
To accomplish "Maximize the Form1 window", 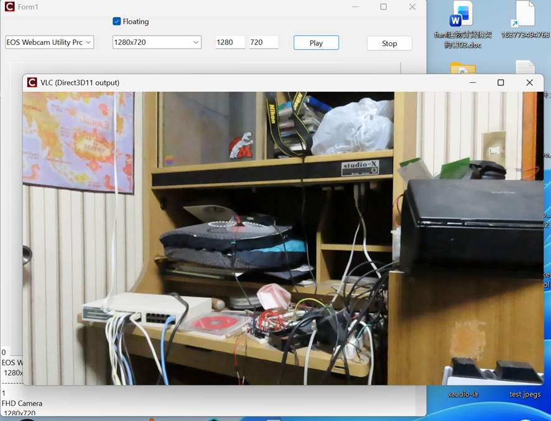I will [383, 7].
